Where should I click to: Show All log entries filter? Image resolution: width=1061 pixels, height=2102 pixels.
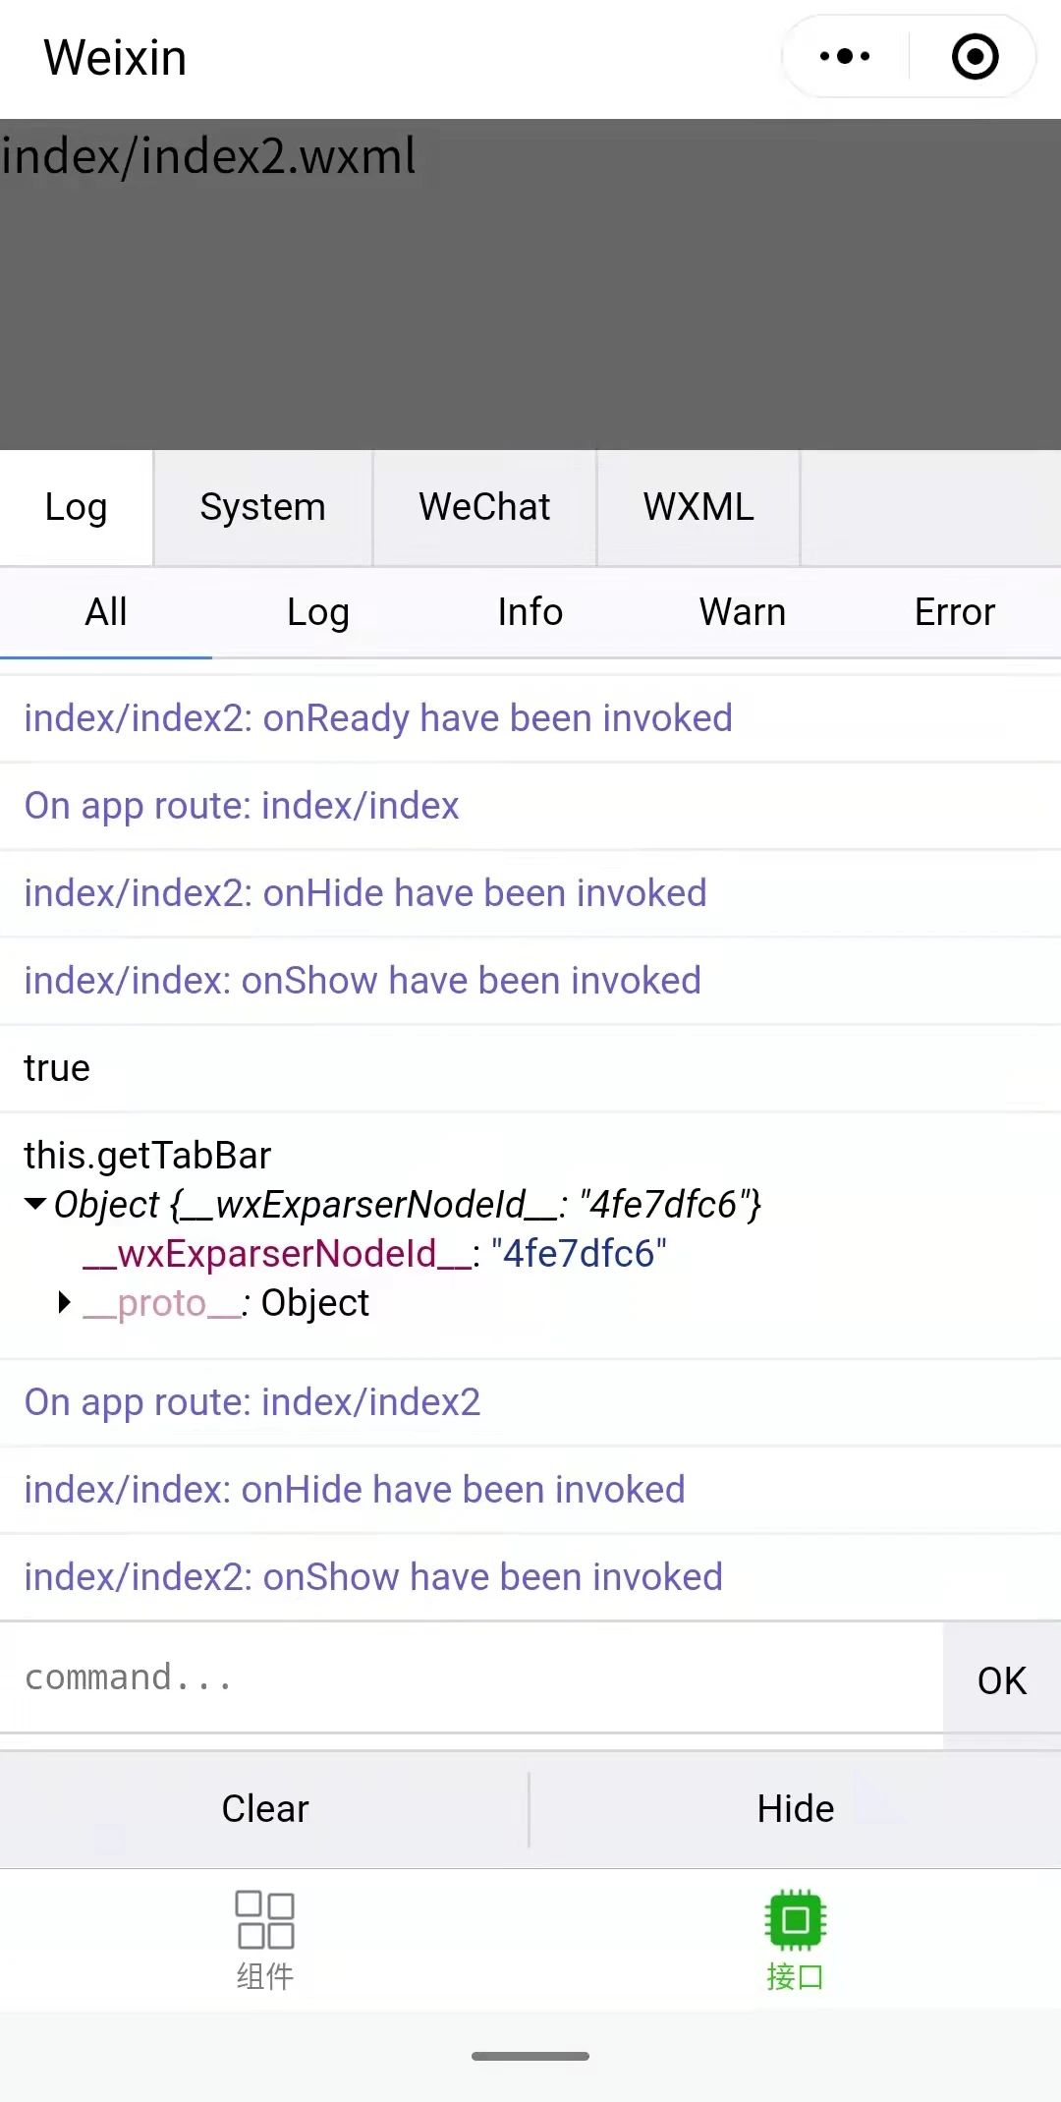(106, 612)
